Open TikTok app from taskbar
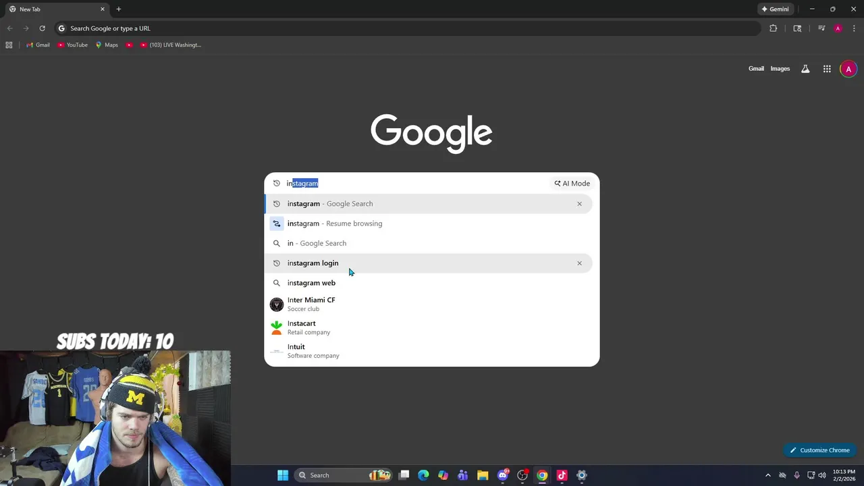Image resolution: width=864 pixels, height=486 pixels. pos(562,475)
